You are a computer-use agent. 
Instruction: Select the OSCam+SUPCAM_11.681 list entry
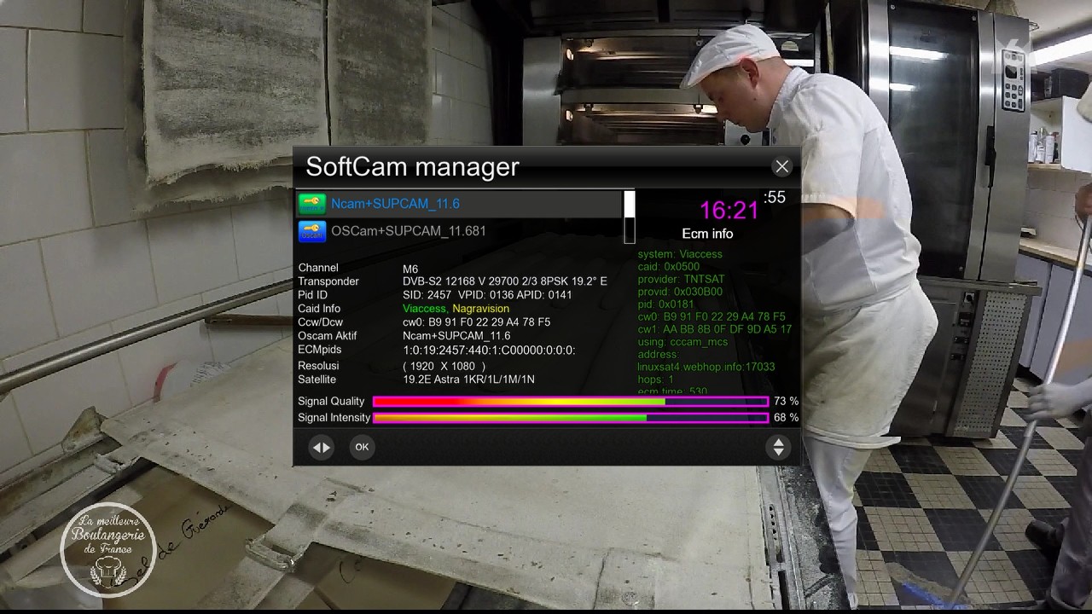click(x=460, y=231)
